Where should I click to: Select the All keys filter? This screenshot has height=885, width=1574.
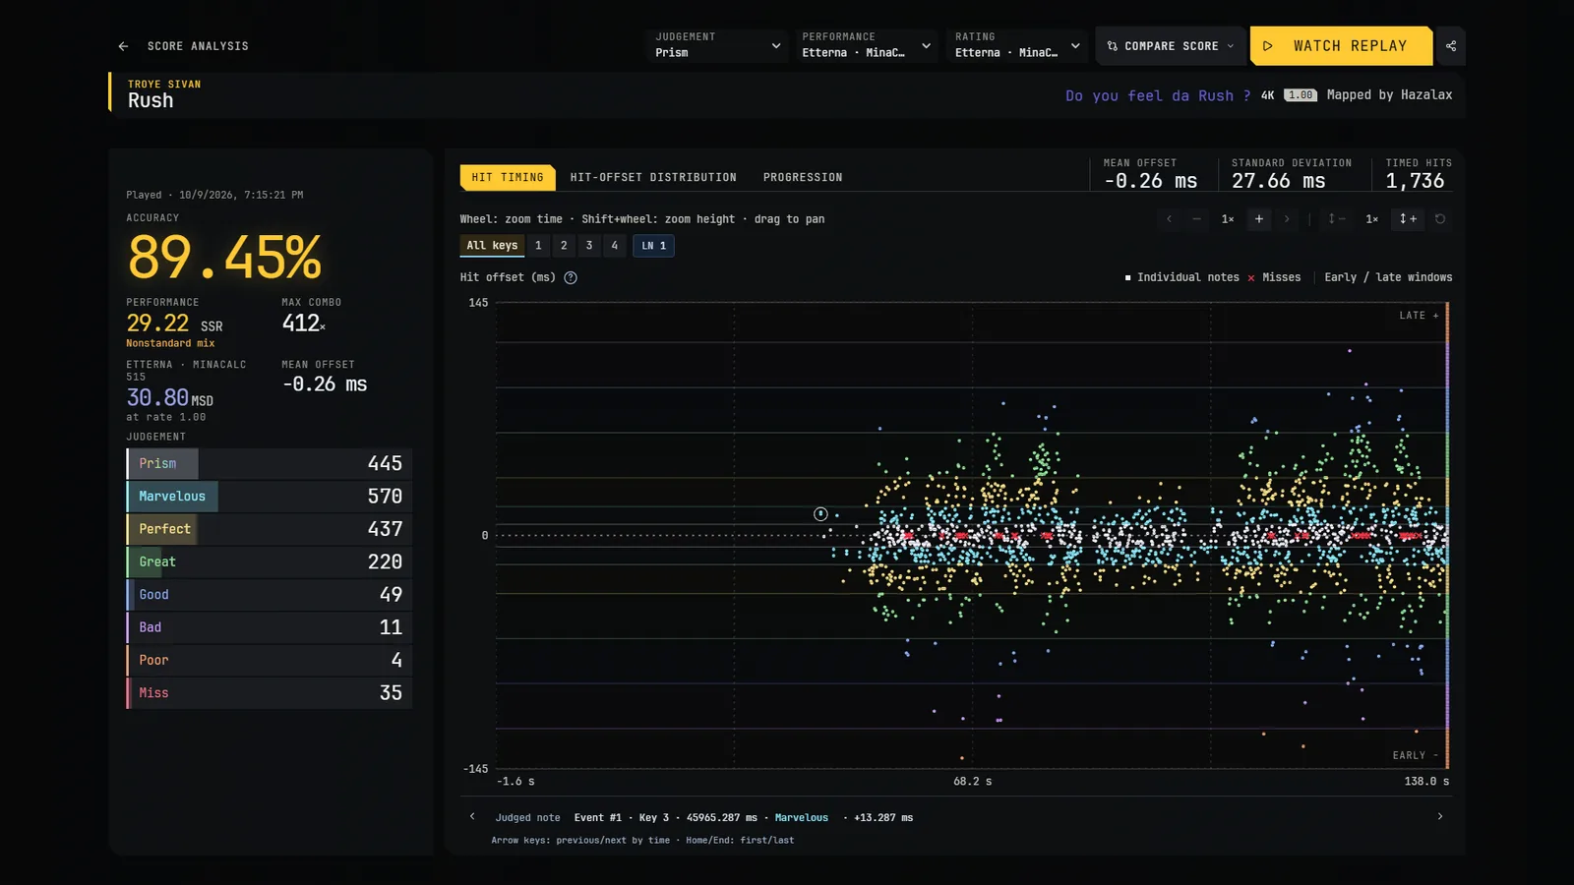(x=492, y=246)
